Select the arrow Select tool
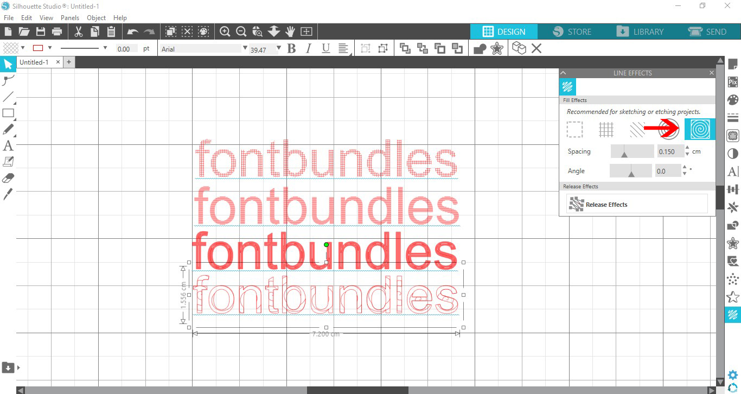741x394 pixels. click(x=8, y=65)
